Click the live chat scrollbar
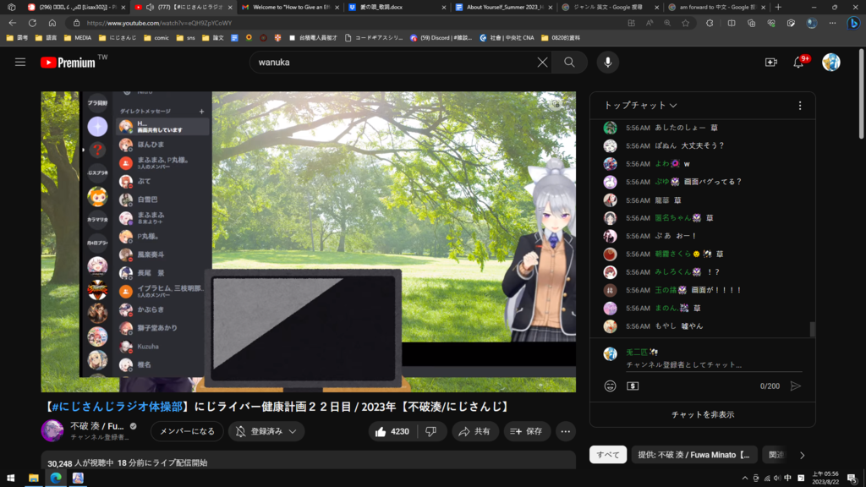 812,329
